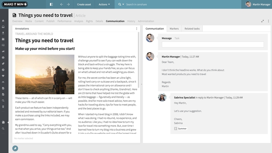The width and height of the screenshot is (272, 153).
Task: Expand the search options caret
Action: (123, 4)
